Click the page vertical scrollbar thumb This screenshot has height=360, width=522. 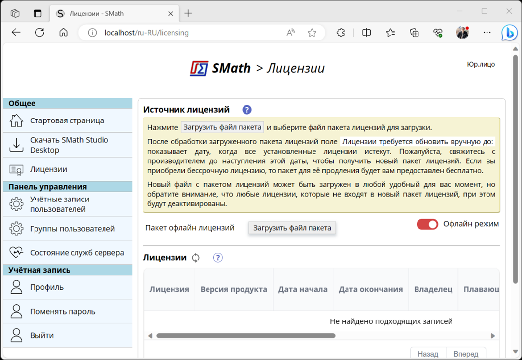tap(515, 170)
